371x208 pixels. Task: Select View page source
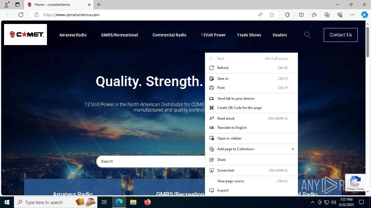coord(251,181)
